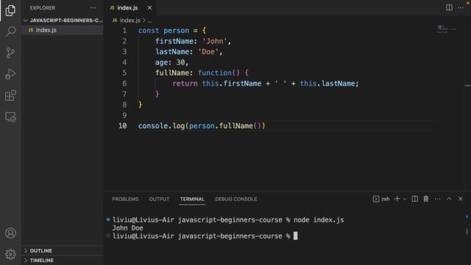Select the const keyword on line 1
This screenshot has width=471, height=265.
point(149,31)
